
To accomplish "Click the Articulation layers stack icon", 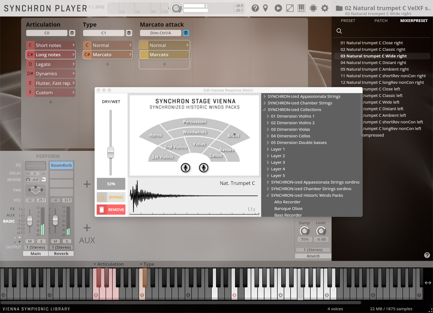I will point(72,33).
